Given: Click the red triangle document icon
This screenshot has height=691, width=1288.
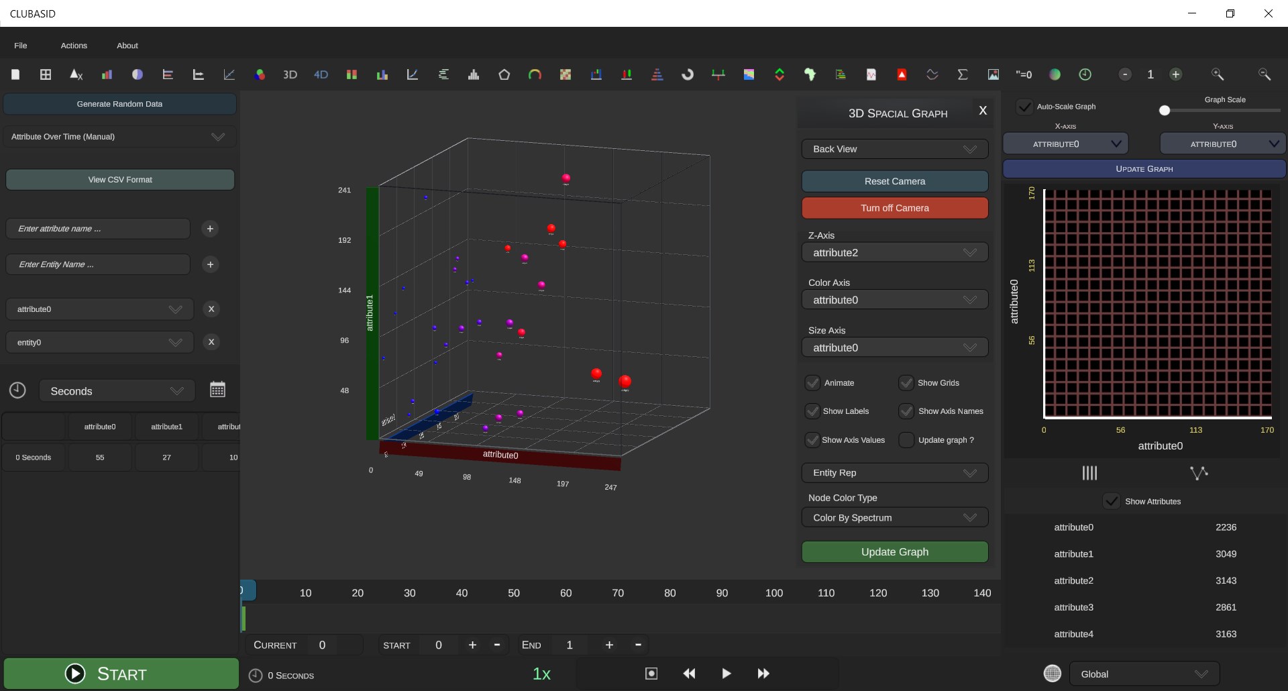Looking at the screenshot, I should point(902,74).
